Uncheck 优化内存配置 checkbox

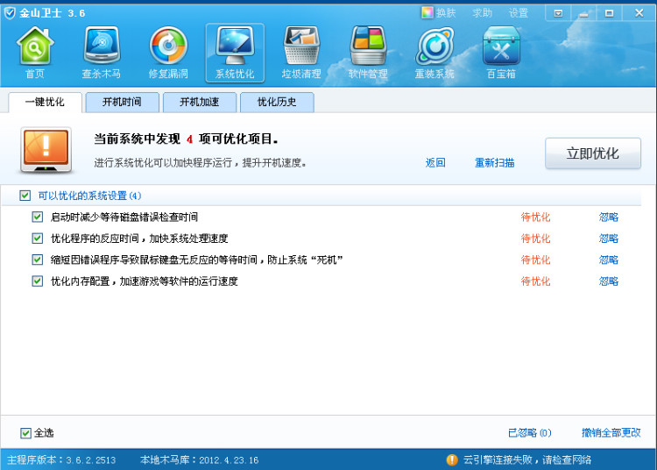tap(38, 281)
